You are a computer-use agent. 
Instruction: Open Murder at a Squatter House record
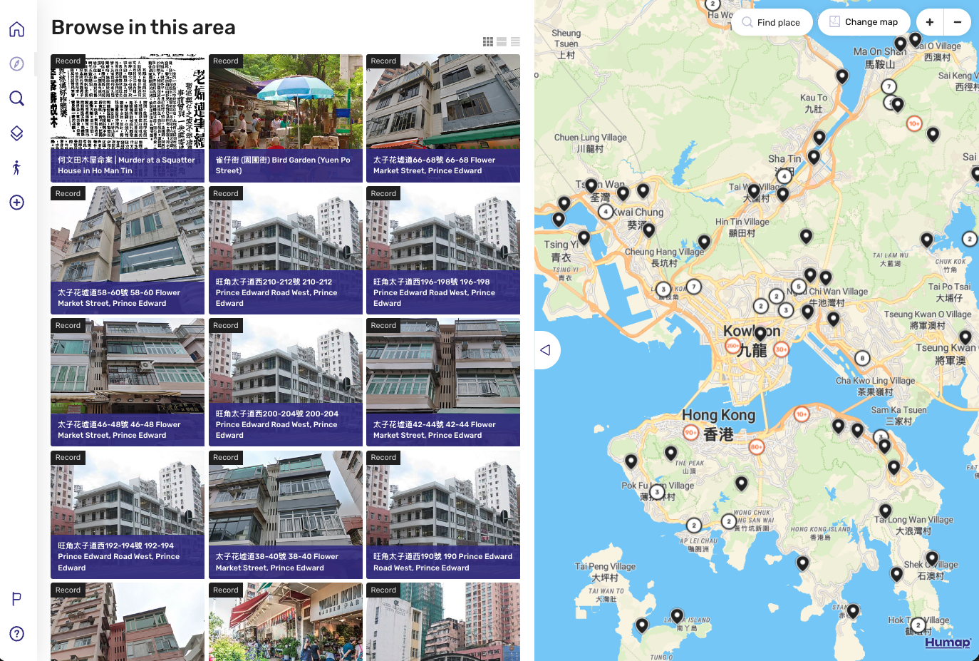click(x=128, y=118)
